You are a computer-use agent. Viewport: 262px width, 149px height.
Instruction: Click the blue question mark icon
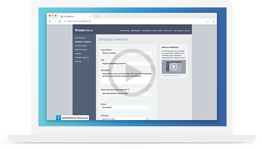58,118
